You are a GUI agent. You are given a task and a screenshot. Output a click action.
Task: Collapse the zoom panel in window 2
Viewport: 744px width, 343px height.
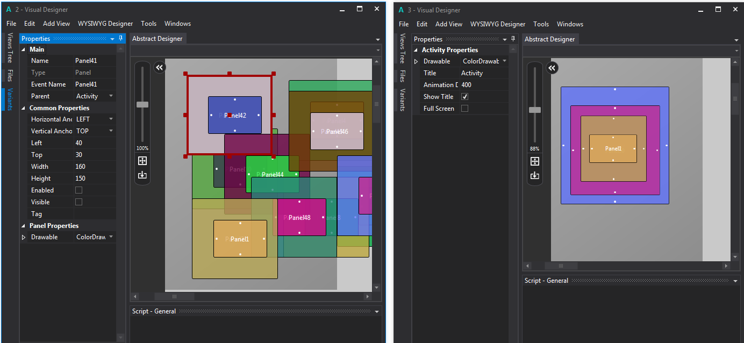coord(160,67)
